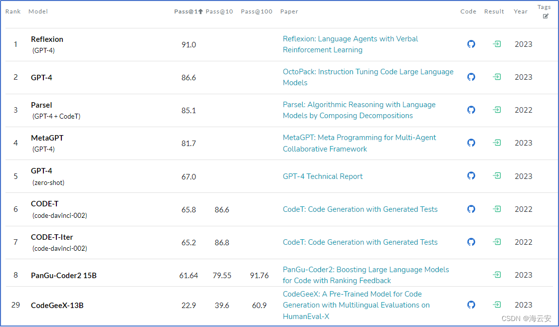Sort by Pass@100 column header
This screenshot has height=327, width=559.
(256, 11)
